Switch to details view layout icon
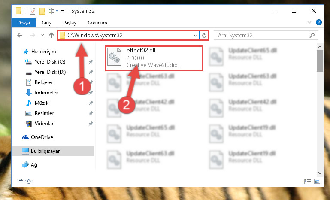Viewport: 330px width, 200px height. pos(308,181)
